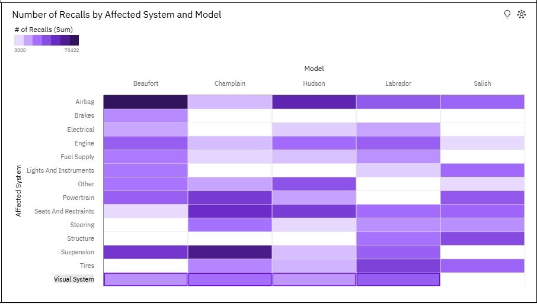Click the Affected System axis title

click(x=18, y=191)
